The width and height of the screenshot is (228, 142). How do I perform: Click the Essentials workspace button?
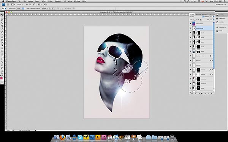coord(221,5)
